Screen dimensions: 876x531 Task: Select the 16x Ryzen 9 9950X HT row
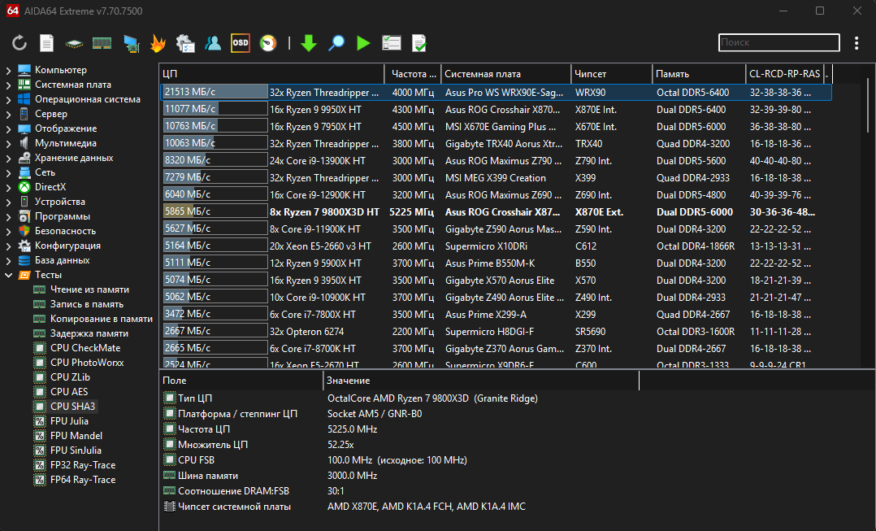pos(496,110)
